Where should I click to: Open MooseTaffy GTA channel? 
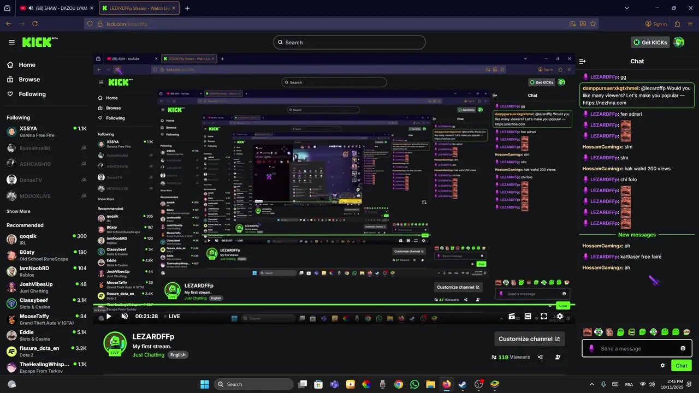point(46,319)
